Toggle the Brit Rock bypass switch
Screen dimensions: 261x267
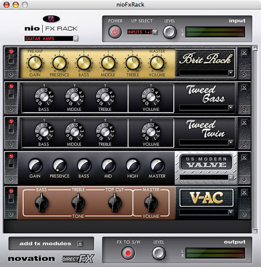click(x=11, y=59)
